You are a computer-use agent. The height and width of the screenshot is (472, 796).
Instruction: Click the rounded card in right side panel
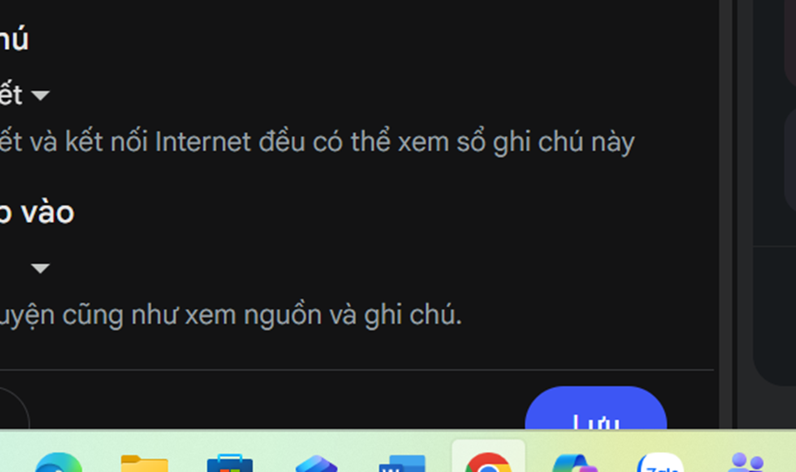click(790, 159)
